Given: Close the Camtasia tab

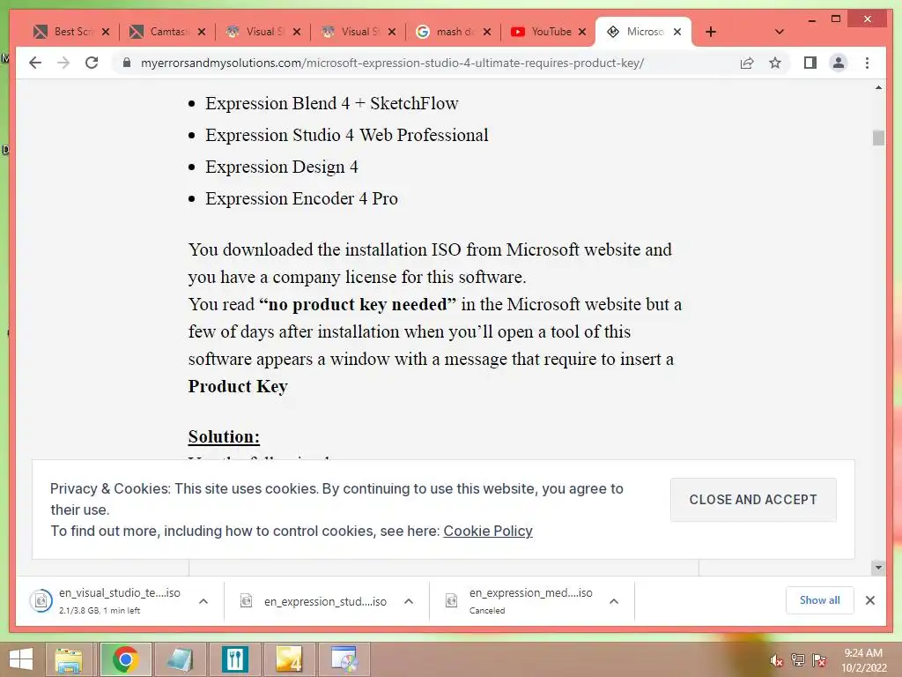Looking at the screenshot, I should 202,32.
